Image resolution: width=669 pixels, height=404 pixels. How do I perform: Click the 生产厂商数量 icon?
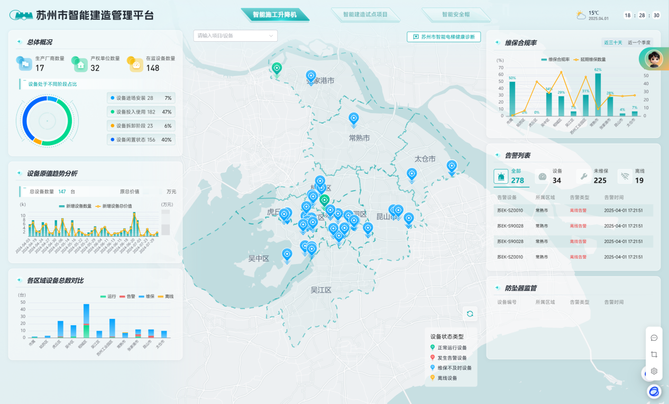tap(24, 63)
